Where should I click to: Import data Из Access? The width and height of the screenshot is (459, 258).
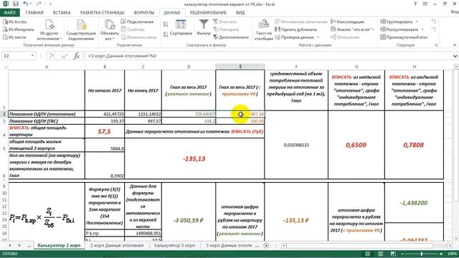[14, 22]
